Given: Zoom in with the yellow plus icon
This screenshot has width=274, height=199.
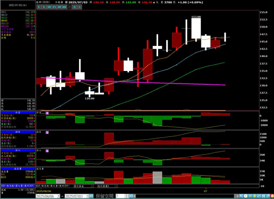Looking at the screenshot, I should (x=255, y=196).
